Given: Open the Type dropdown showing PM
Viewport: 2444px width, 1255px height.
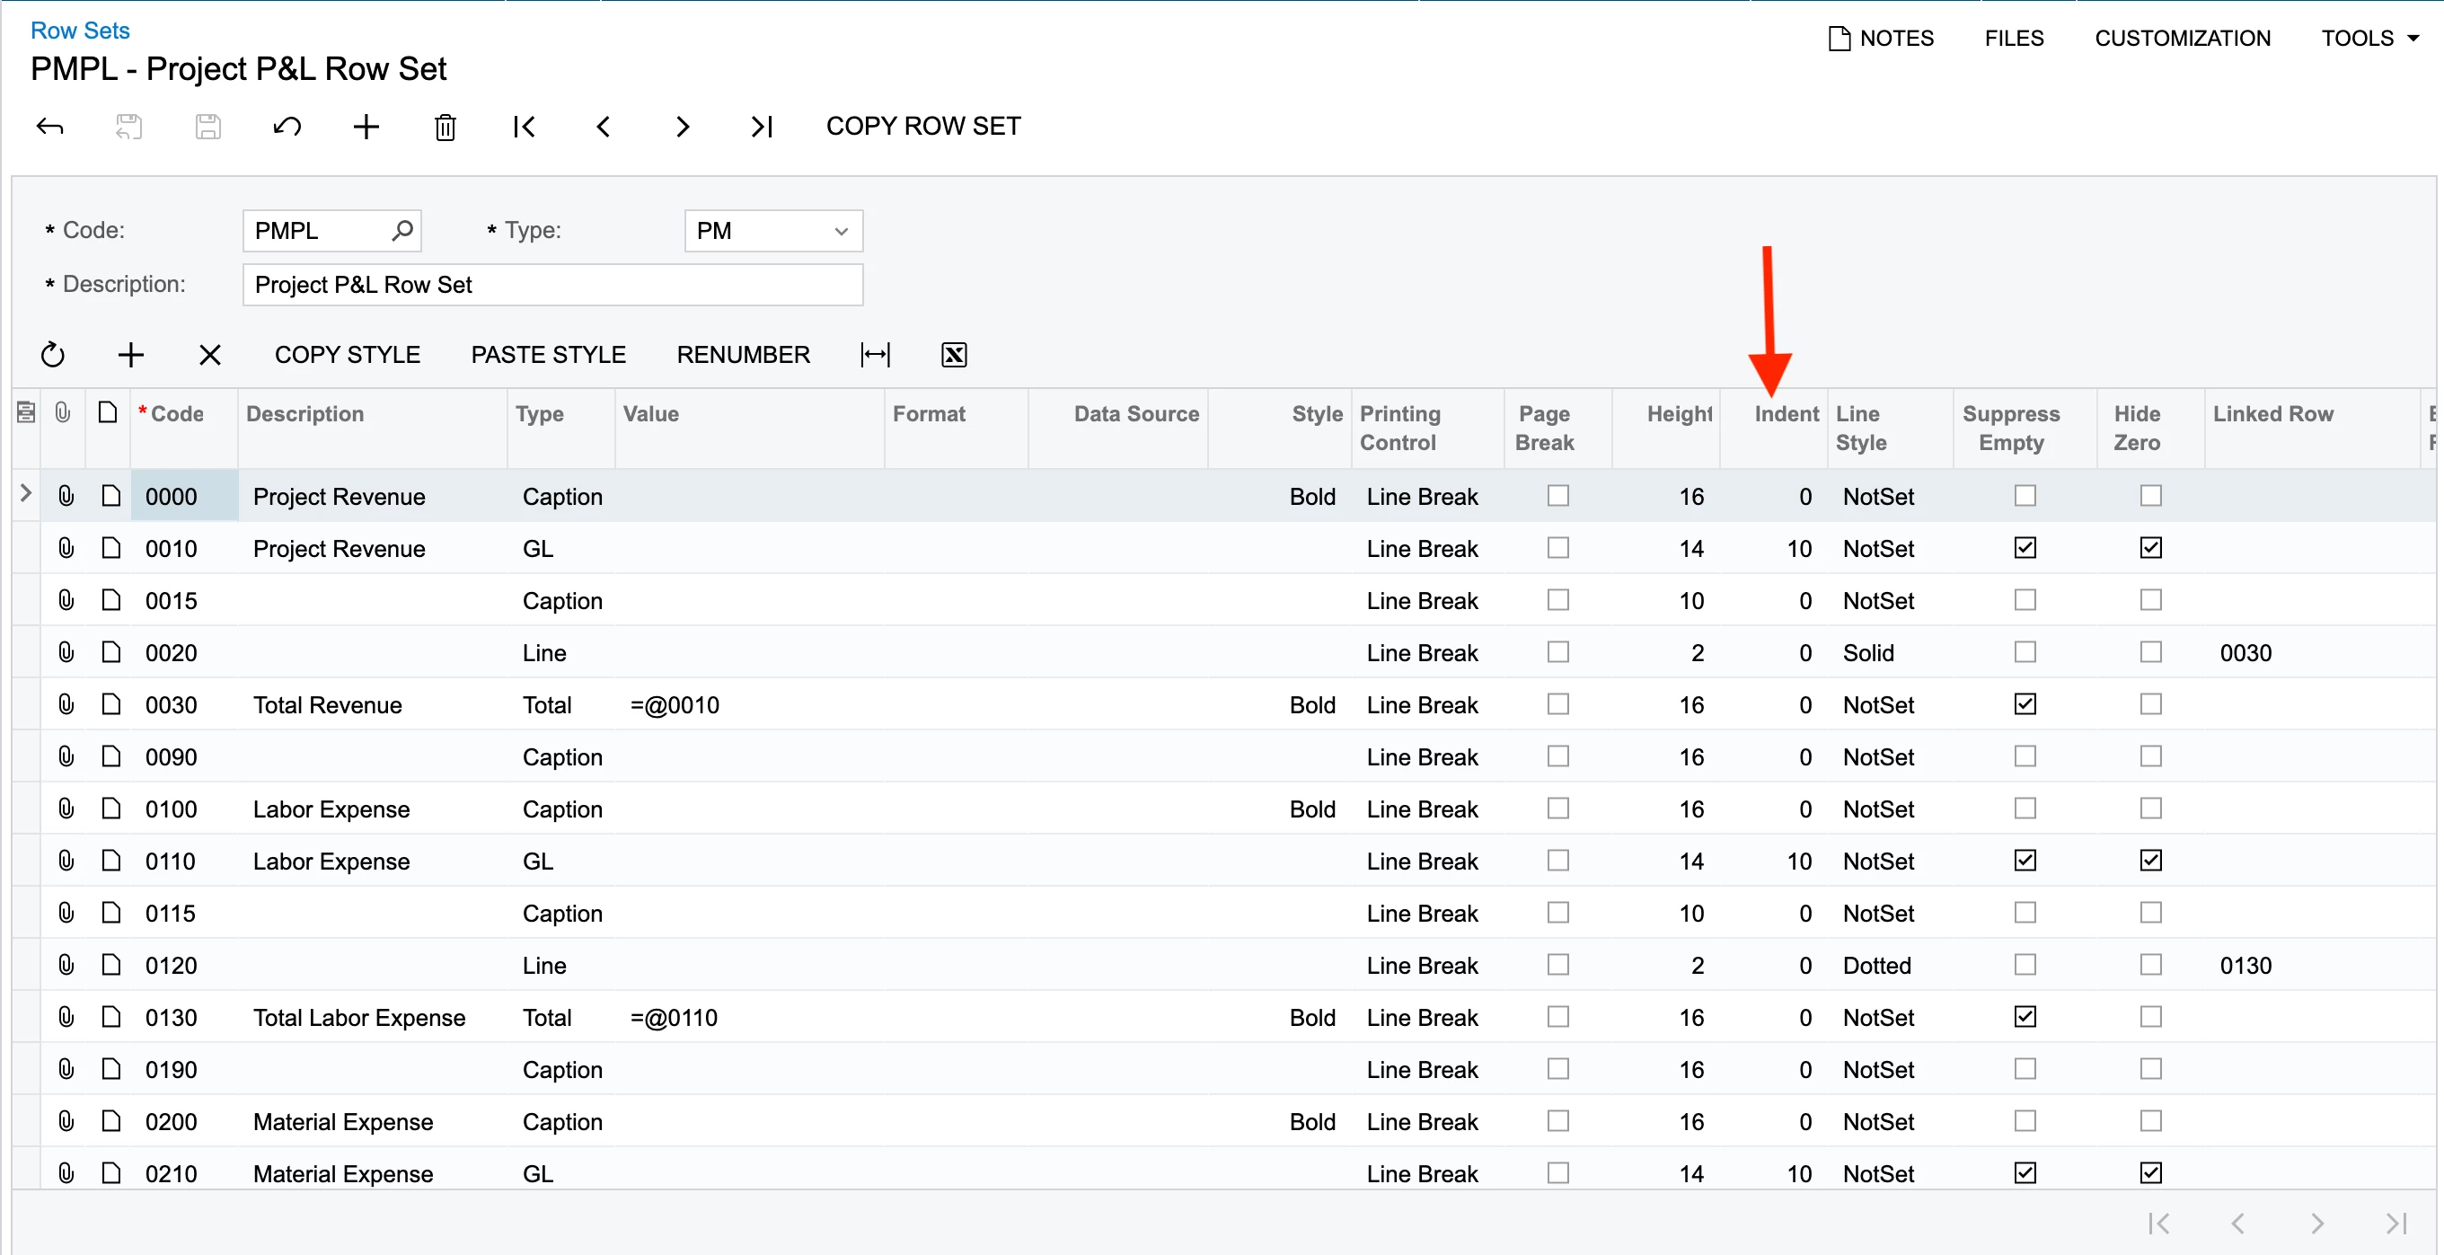Looking at the screenshot, I should point(772,231).
